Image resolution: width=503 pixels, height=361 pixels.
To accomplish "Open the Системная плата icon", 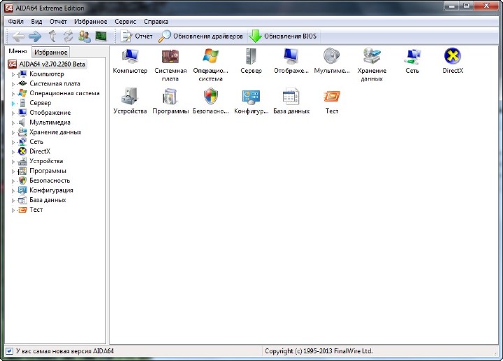I will tap(170, 57).
